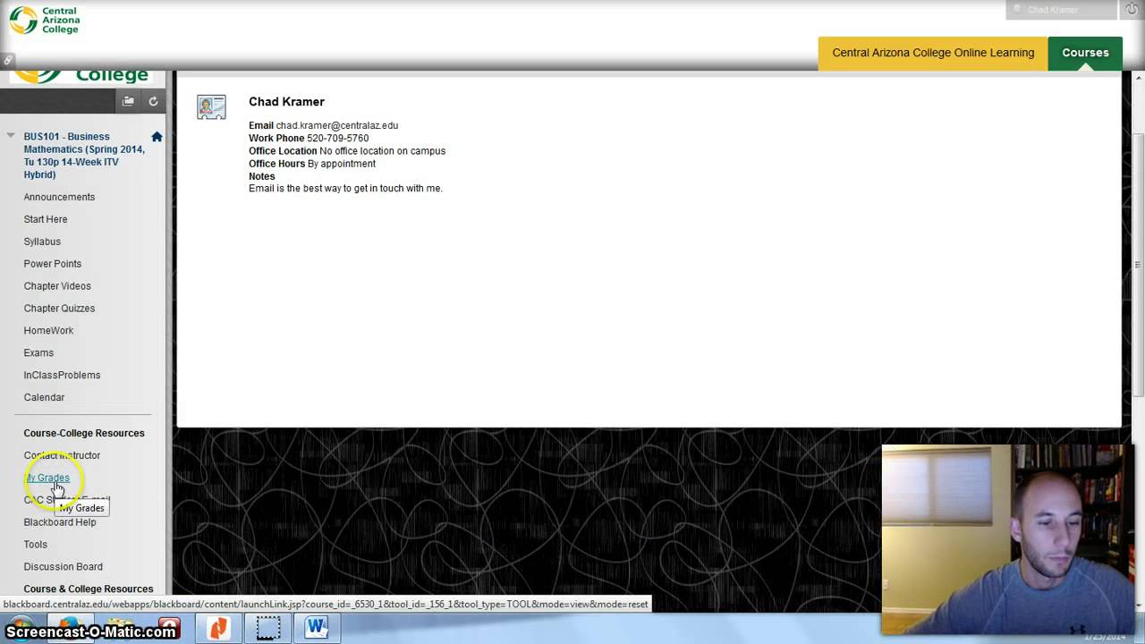Click the logout power icon

(1132, 10)
